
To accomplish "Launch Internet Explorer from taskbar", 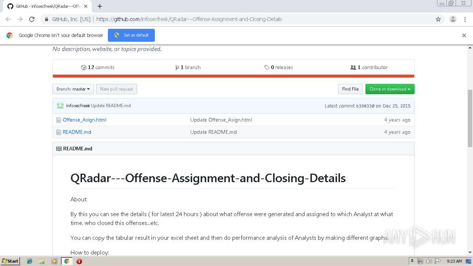I will coord(30,261).
